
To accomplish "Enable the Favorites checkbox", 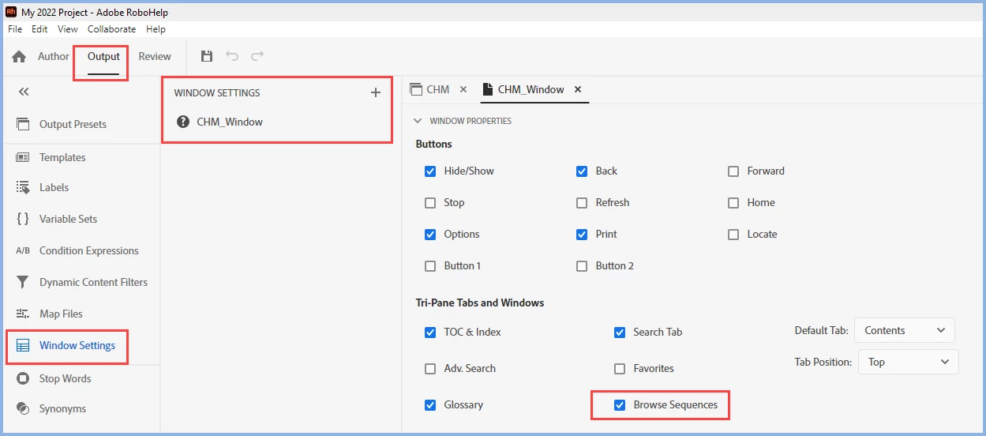I will pyautogui.click(x=620, y=368).
